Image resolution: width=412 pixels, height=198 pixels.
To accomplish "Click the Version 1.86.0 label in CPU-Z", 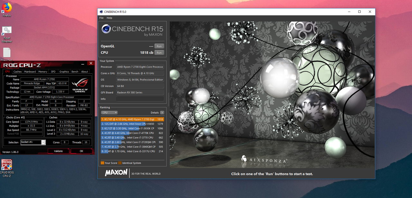I will 11,152.
